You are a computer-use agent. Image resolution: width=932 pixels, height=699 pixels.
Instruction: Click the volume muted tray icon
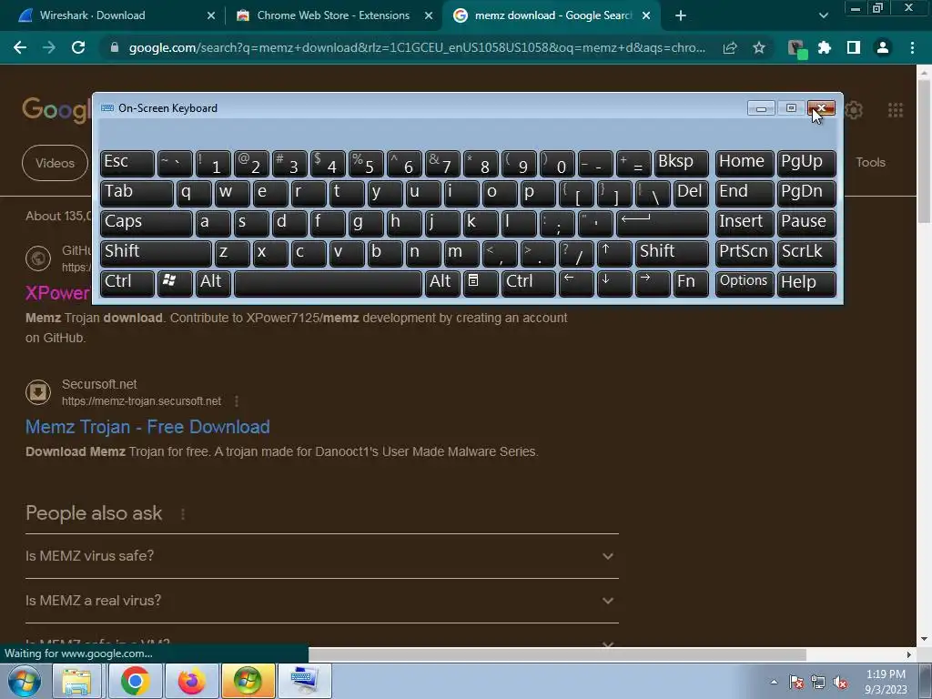[x=840, y=682]
